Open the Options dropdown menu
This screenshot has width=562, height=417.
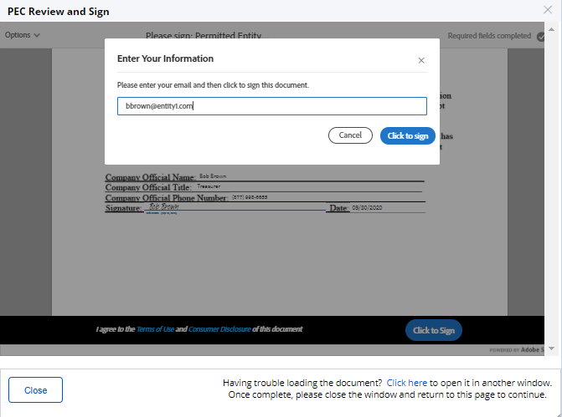[23, 35]
